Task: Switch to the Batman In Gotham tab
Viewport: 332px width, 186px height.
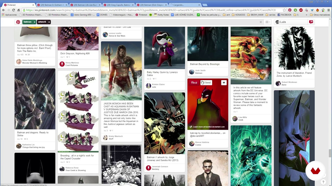Action: tap(52, 5)
